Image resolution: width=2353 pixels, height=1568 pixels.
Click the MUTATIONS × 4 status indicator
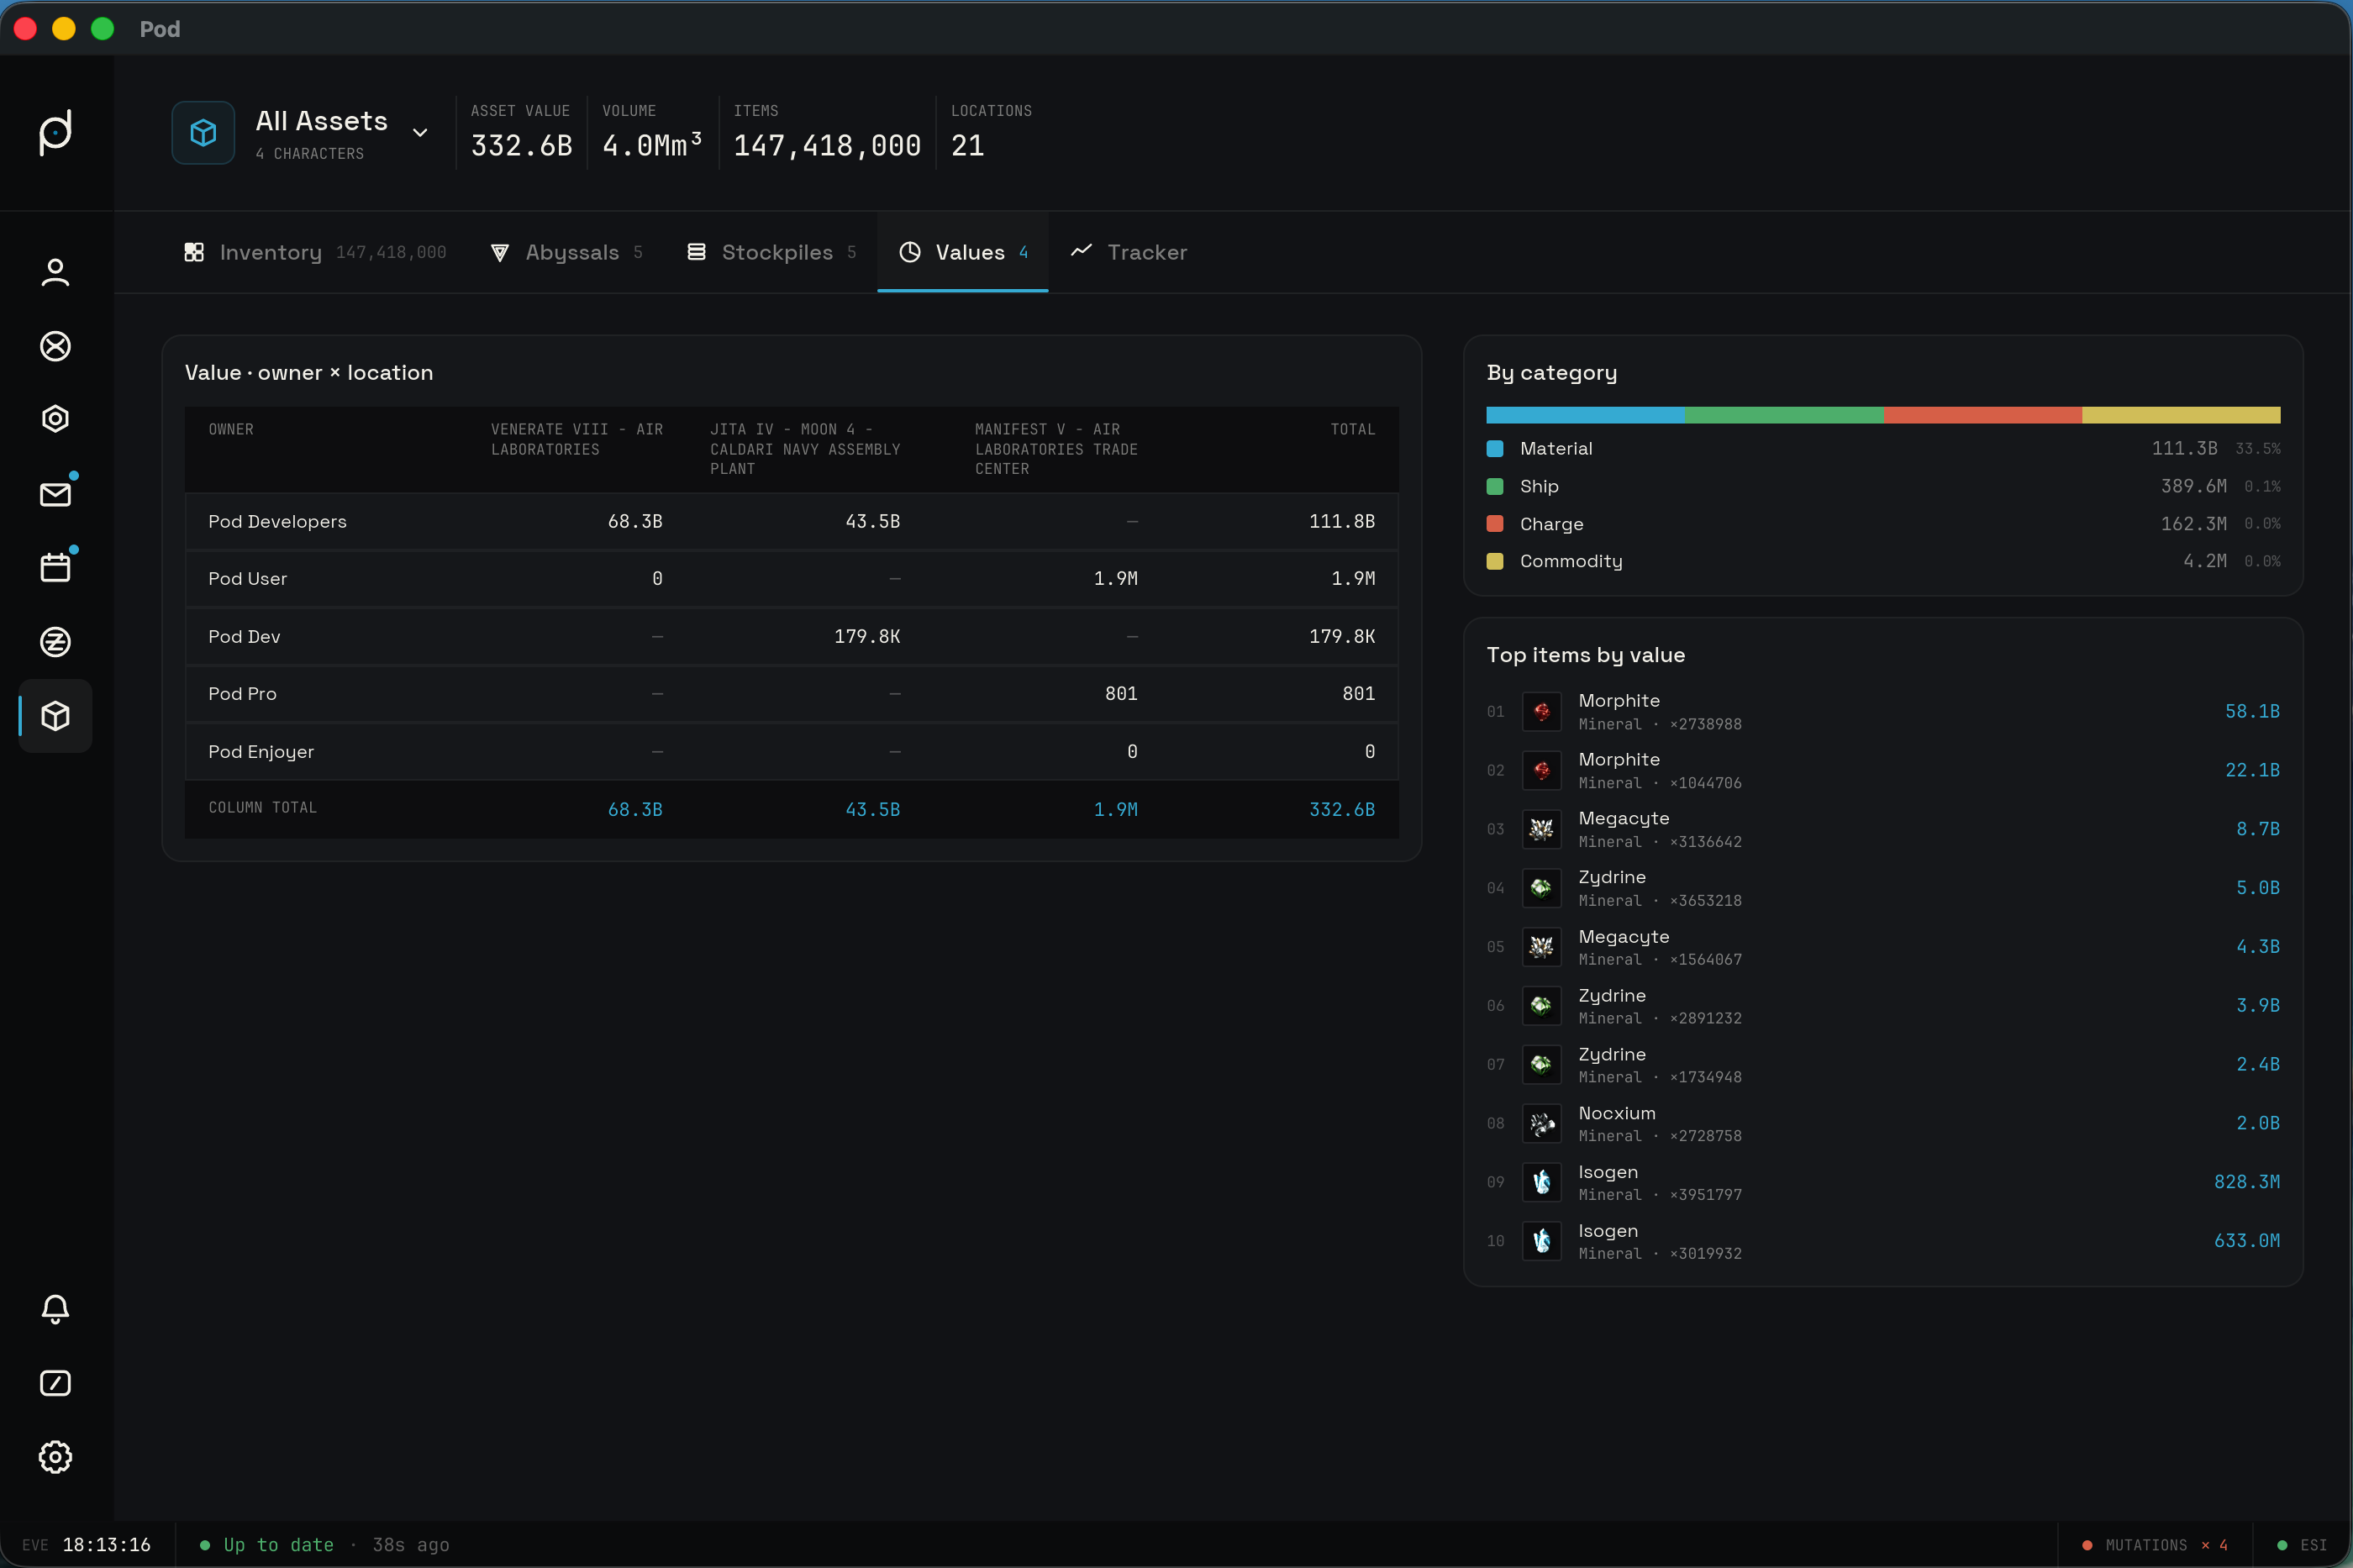[2155, 1545]
